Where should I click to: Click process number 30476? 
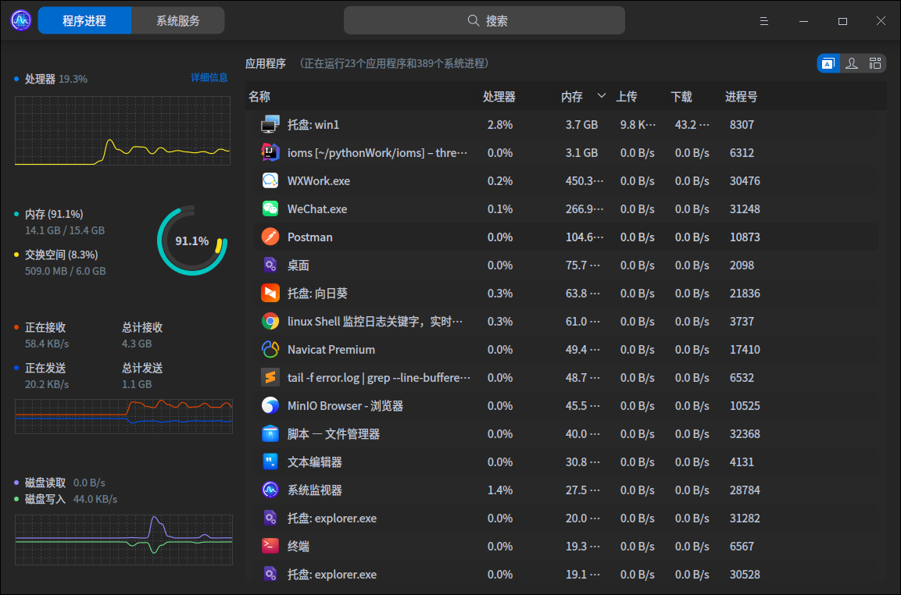[745, 181]
